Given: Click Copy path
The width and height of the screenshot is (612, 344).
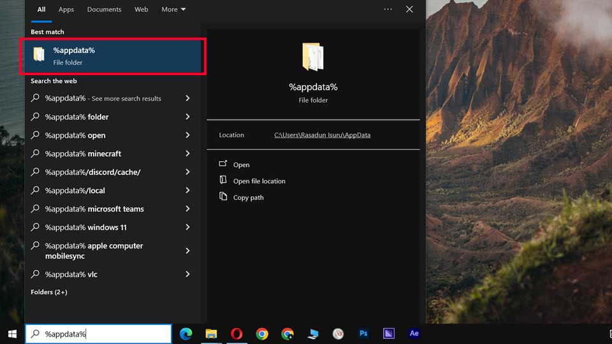Looking at the screenshot, I should (x=248, y=197).
